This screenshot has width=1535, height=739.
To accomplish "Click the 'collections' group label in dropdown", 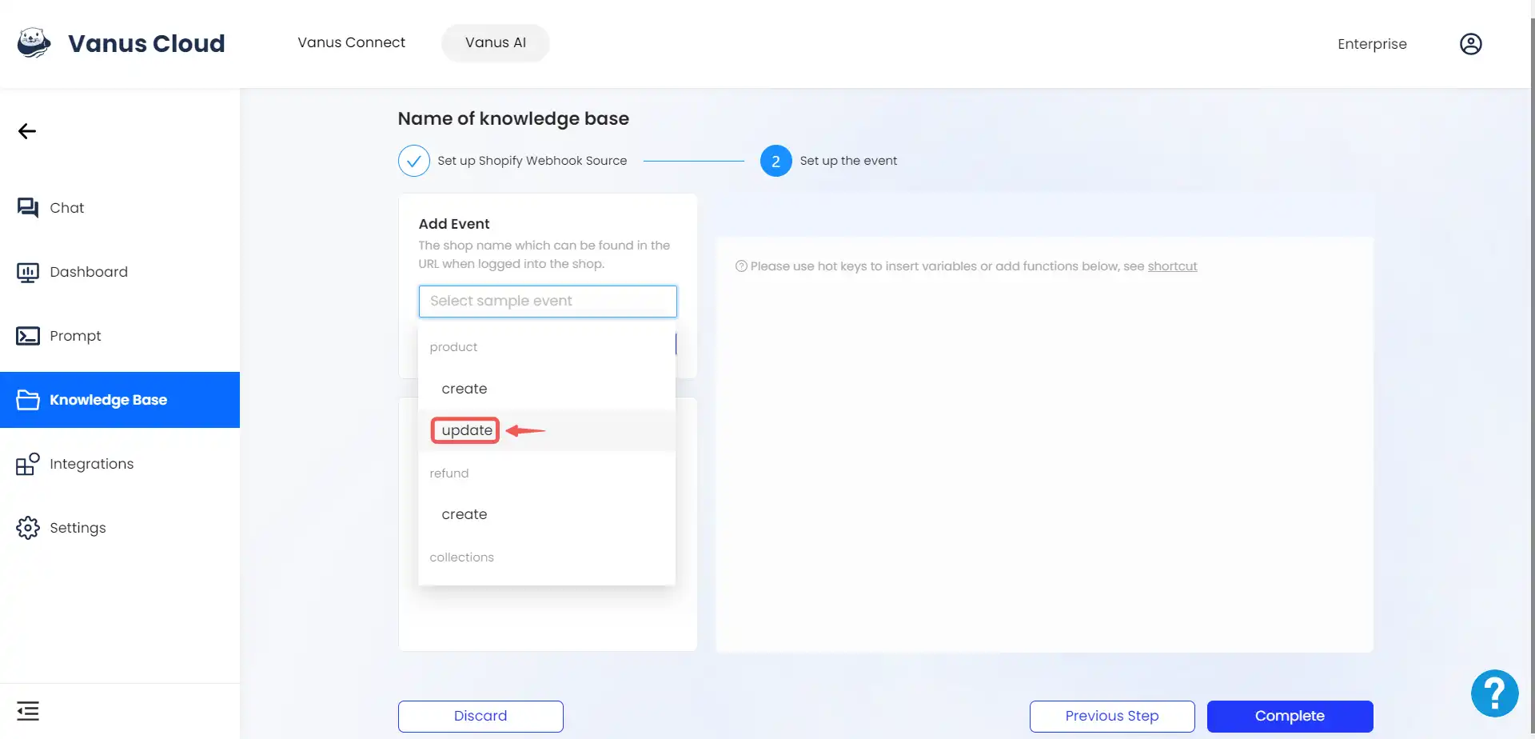I will click(x=461, y=557).
